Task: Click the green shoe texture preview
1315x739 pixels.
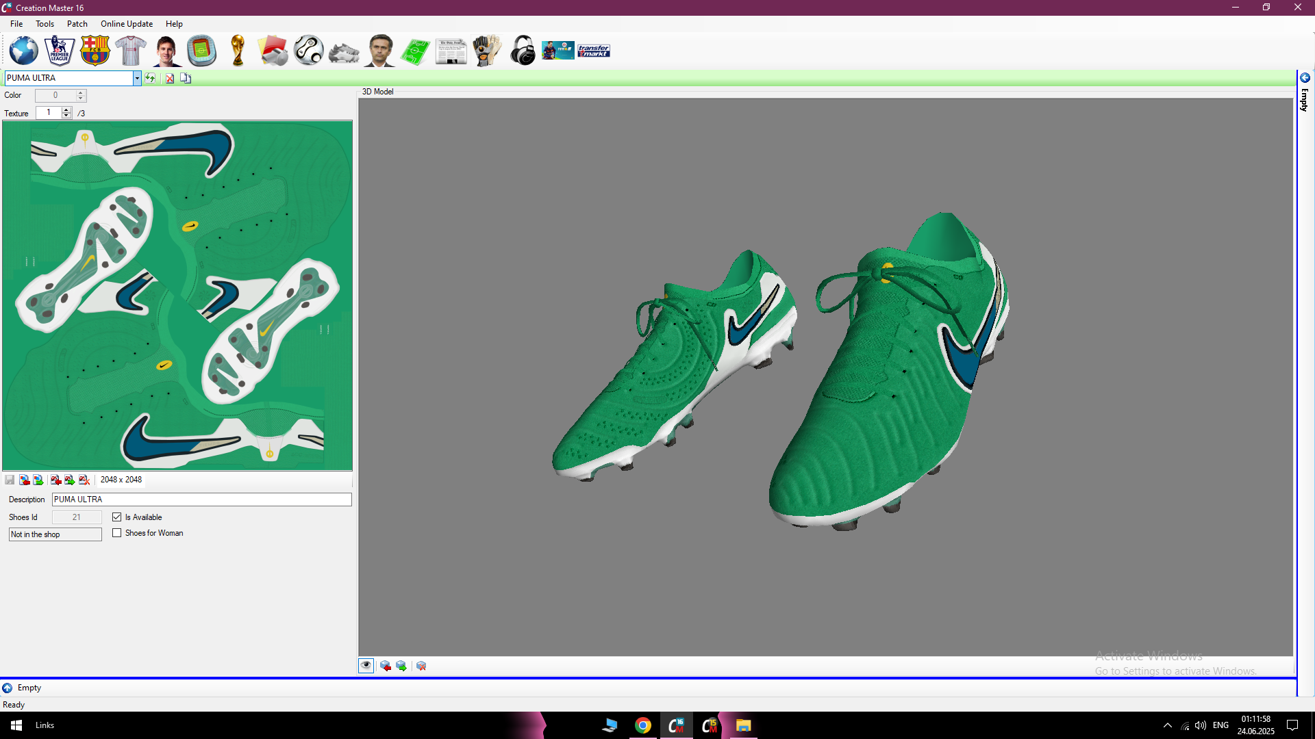Action: click(177, 296)
